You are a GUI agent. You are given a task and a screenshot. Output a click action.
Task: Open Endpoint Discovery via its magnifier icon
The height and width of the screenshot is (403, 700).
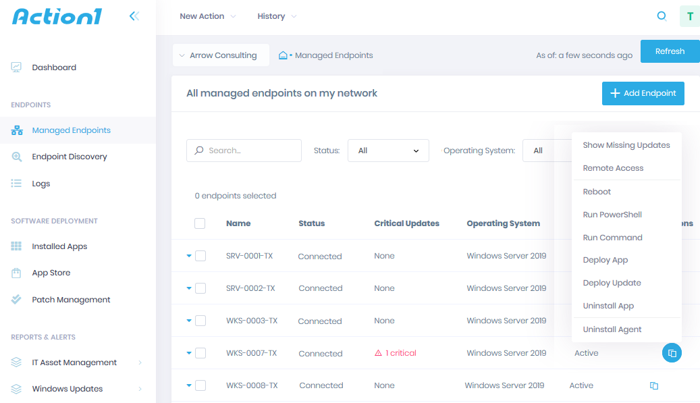tap(16, 156)
